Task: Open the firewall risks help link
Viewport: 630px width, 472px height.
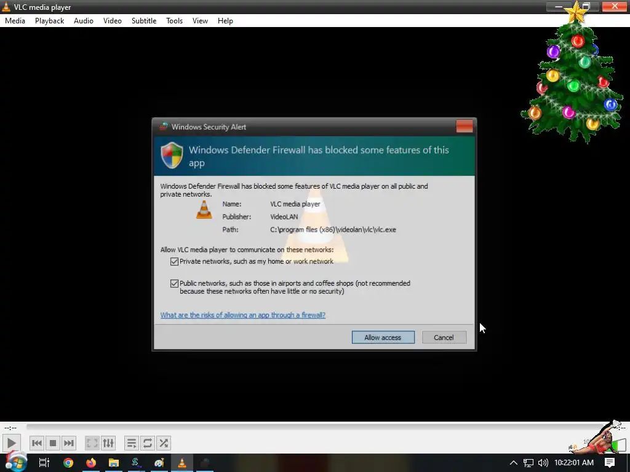Action: point(242,315)
